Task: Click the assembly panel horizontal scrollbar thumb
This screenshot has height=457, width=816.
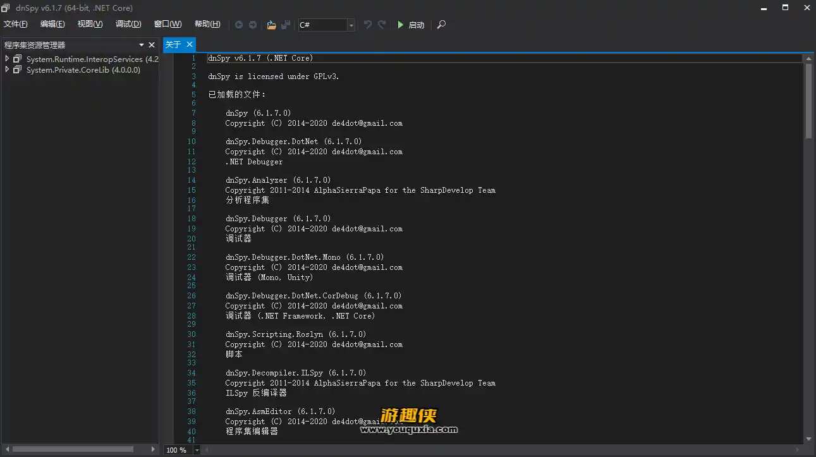Action: pyautogui.click(x=73, y=449)
